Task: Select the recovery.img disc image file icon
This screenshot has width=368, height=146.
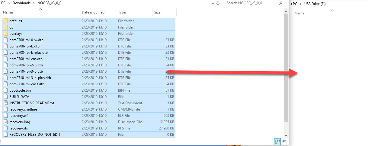Action: 6,122
